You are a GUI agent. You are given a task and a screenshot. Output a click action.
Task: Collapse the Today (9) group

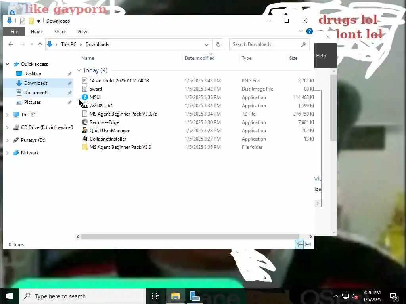[79, 70]
